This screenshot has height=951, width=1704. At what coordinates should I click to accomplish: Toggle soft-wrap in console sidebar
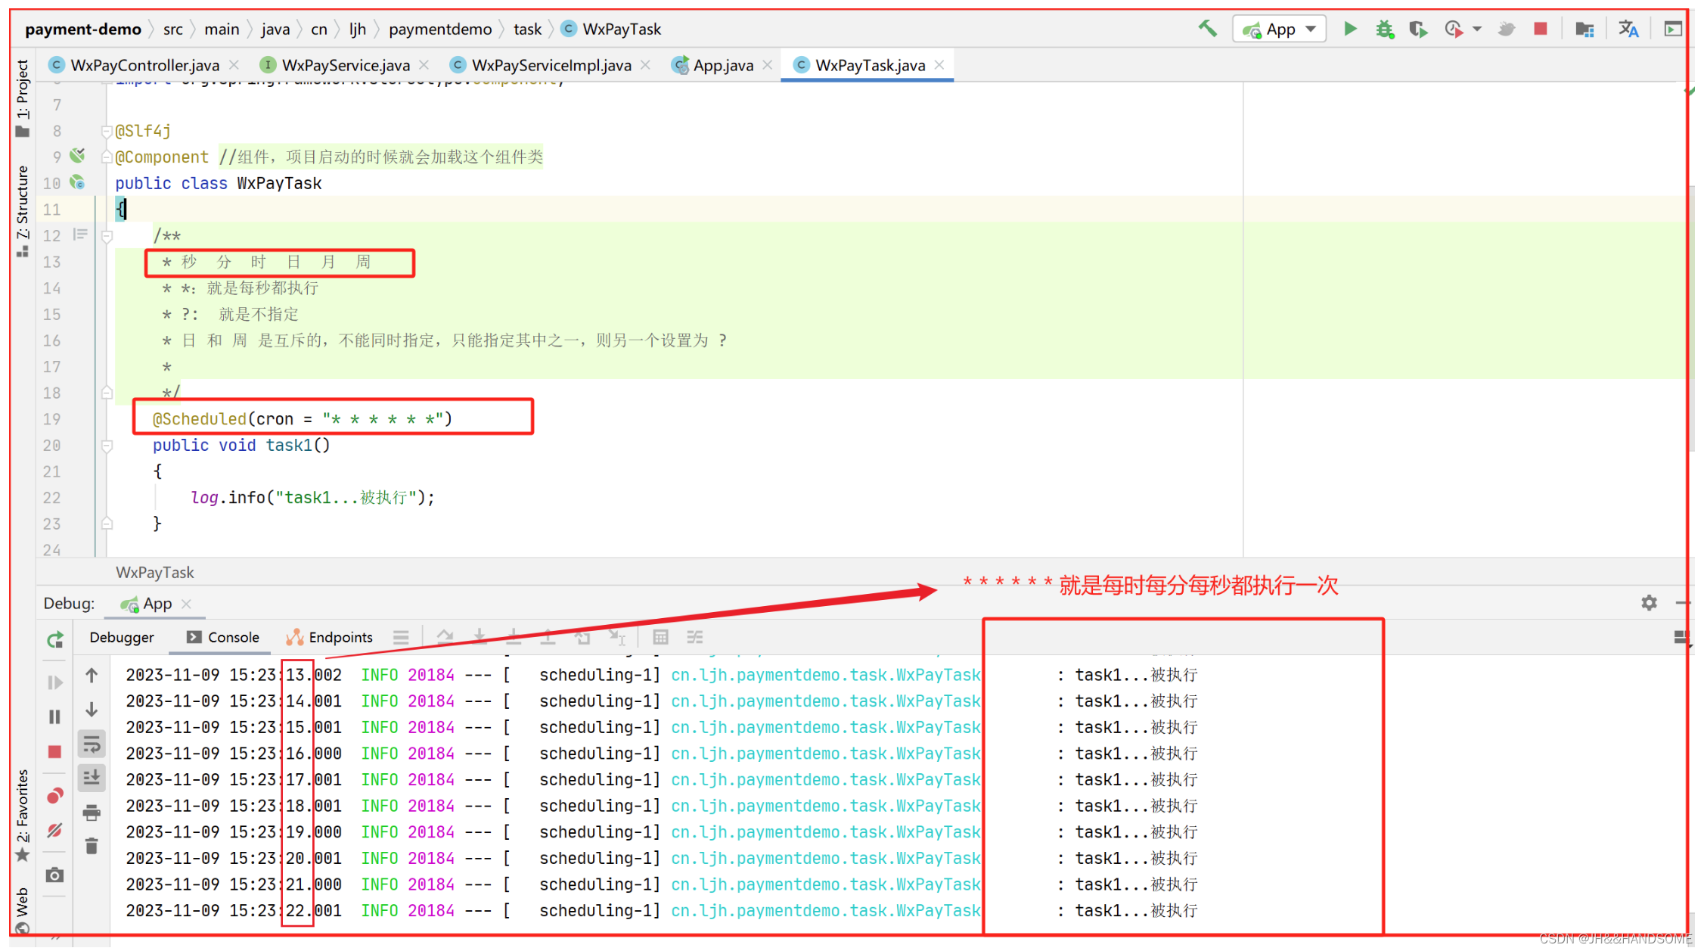click(92, 744)
